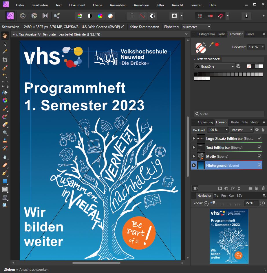The width and height of the screenshot is (267, 273).
Task: Apply Auto White Balance
Action: [x=110, y=16]
